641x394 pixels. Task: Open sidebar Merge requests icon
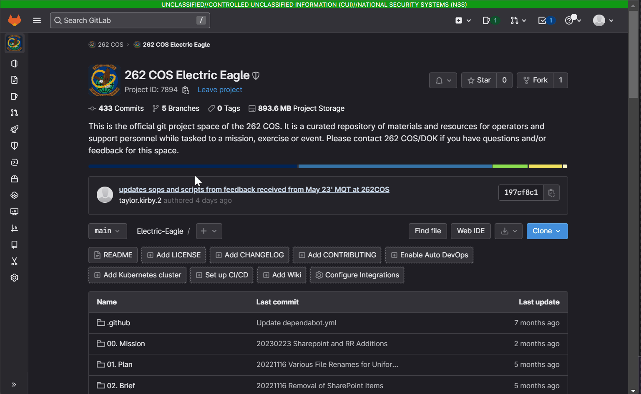click(x=14, y=113)
